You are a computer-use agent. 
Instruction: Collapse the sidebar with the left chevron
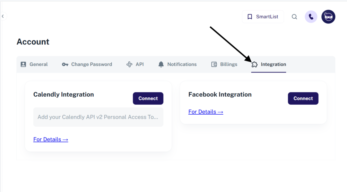click(3, 16)
